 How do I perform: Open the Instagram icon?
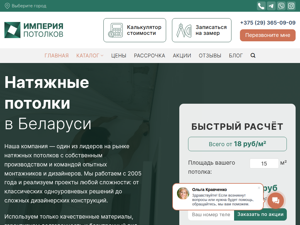(291, 6)
